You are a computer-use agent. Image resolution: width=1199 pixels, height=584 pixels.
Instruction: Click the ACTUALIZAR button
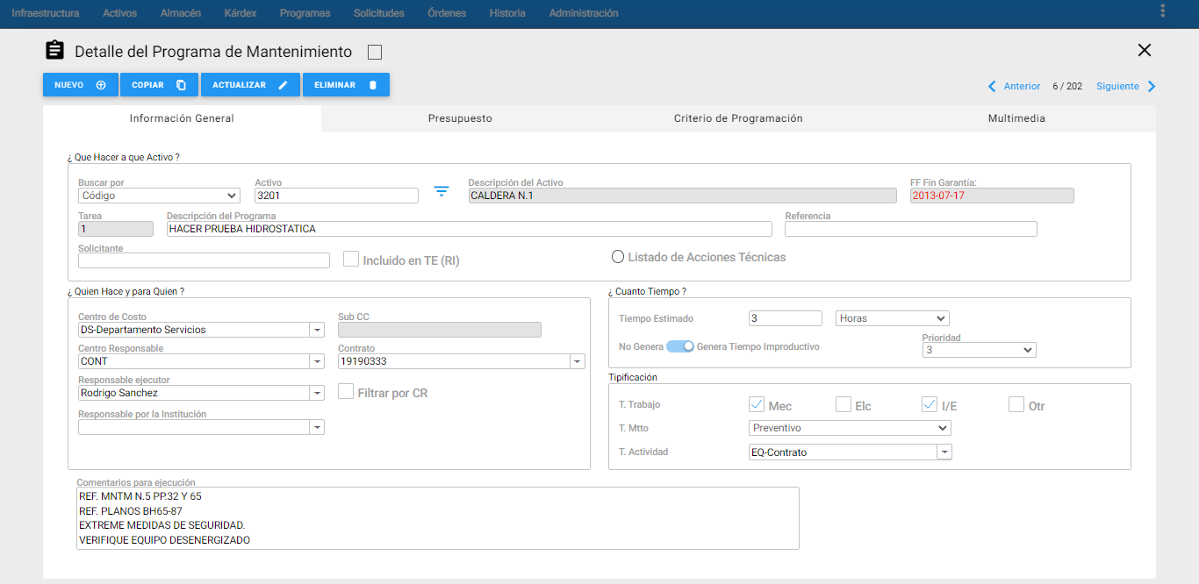[250, 85]
